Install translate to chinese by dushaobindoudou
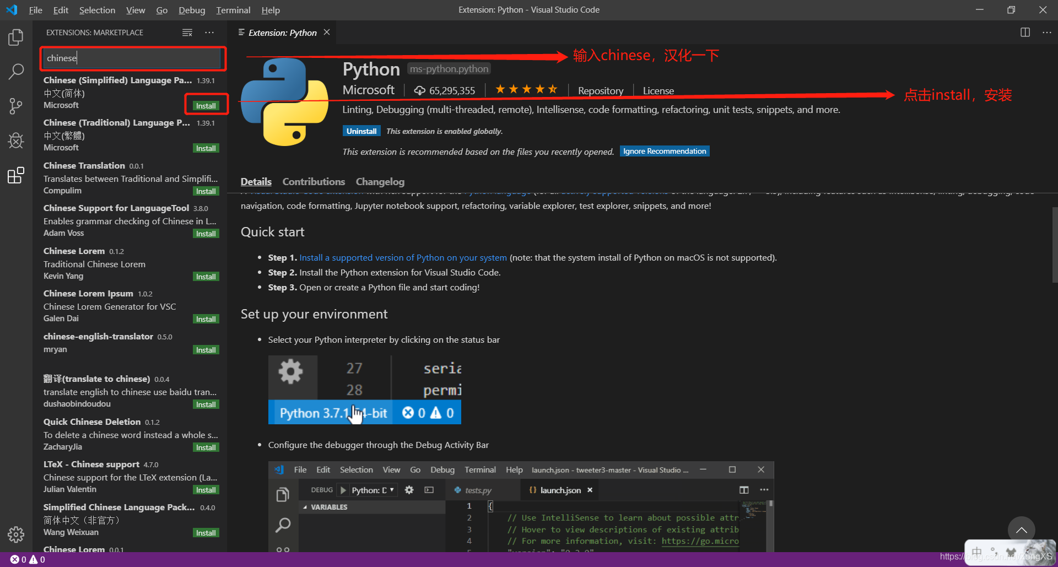 [x=206, y=404]
